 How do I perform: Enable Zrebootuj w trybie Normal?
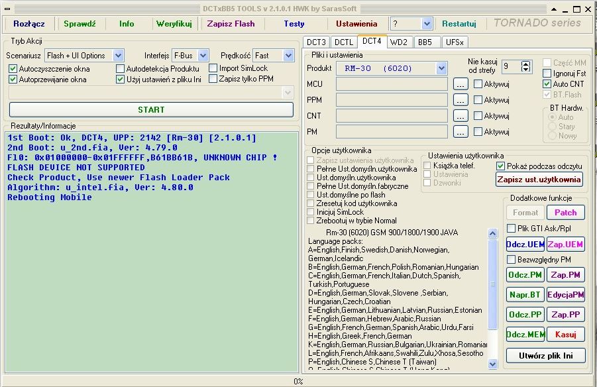(311, 221)
